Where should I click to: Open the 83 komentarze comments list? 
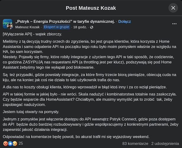point(135,144)
